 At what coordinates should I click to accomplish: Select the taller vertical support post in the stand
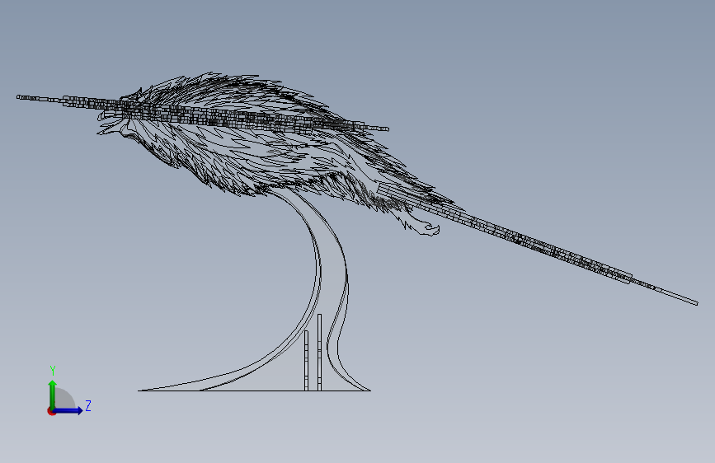pos(319,353)
